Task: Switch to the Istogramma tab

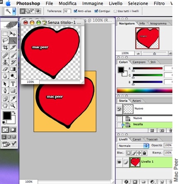Action: pos(158,24)
